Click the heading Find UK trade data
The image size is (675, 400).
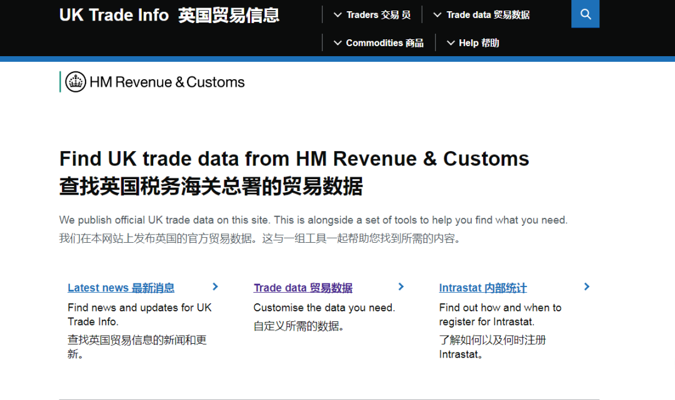(x=294, y=159)
